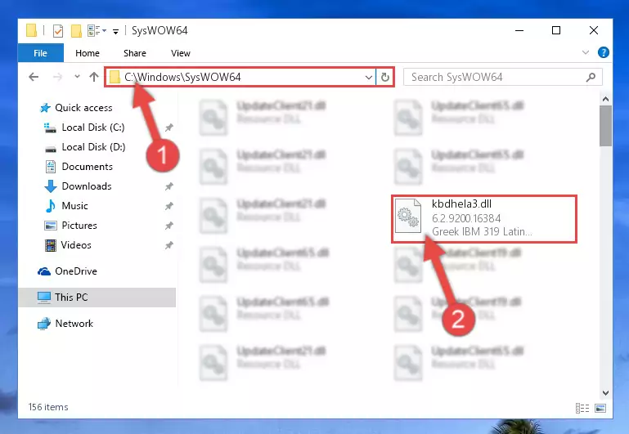
Task: Open Videos folder in sidebar
Action: (76, 245)
